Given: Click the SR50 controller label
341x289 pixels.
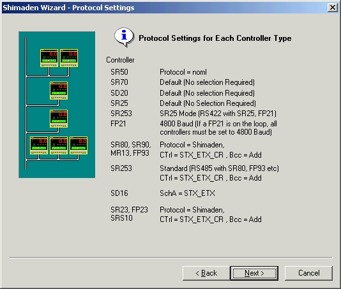Looking at the screenshot, I should 119,72.
